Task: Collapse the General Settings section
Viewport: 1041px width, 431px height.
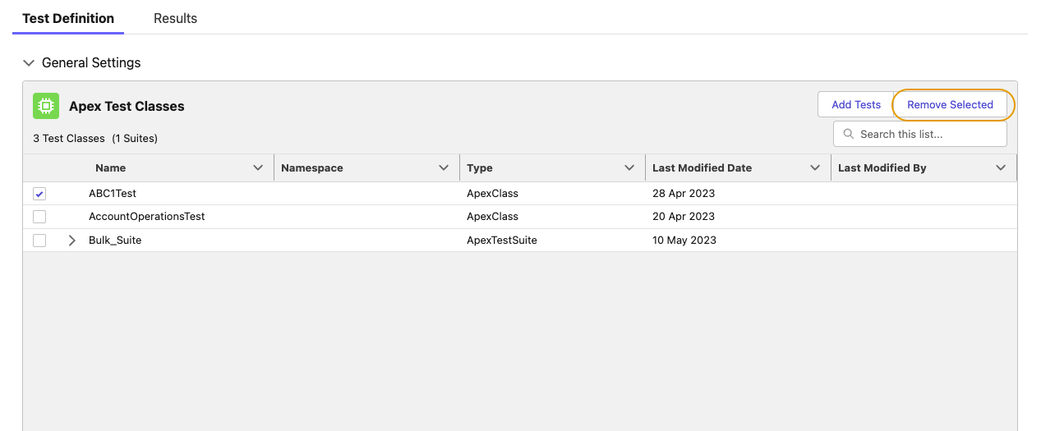Action: tap(30, 63)
